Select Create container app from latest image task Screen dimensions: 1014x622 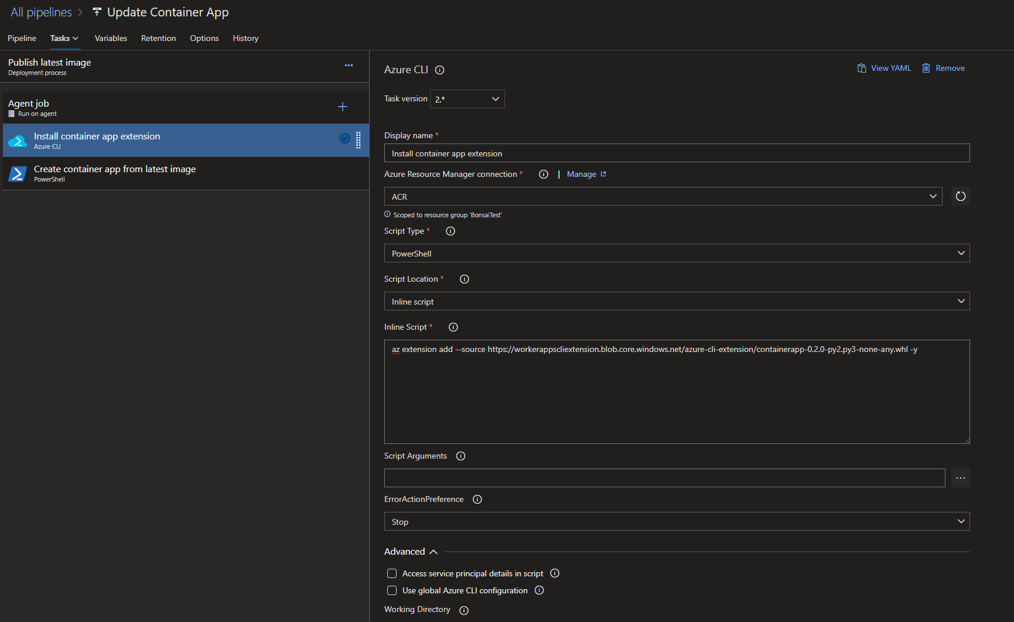coord(186,173)
